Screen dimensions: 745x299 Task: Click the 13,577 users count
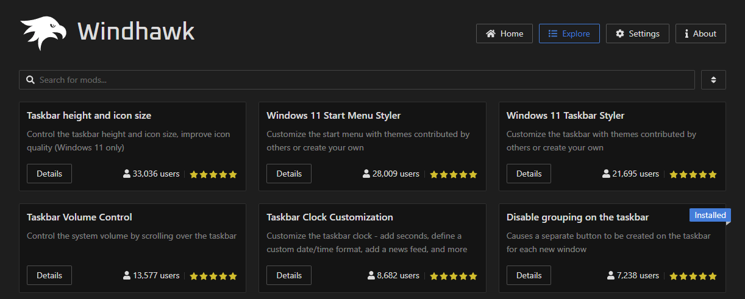click(x=156, y=275)
